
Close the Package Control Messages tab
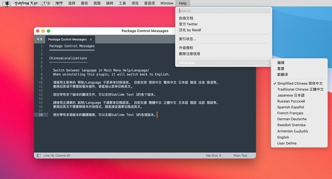coord(91,39)
